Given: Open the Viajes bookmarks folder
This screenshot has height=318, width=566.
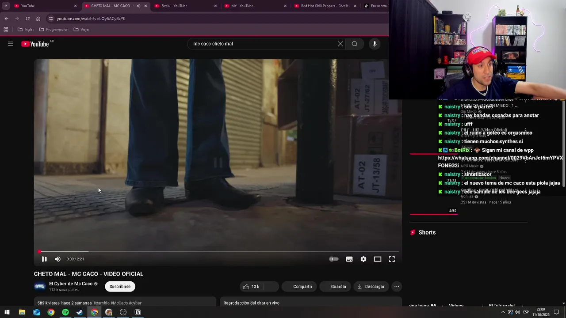Looking at the screenshot, I should tap(82, 30).
